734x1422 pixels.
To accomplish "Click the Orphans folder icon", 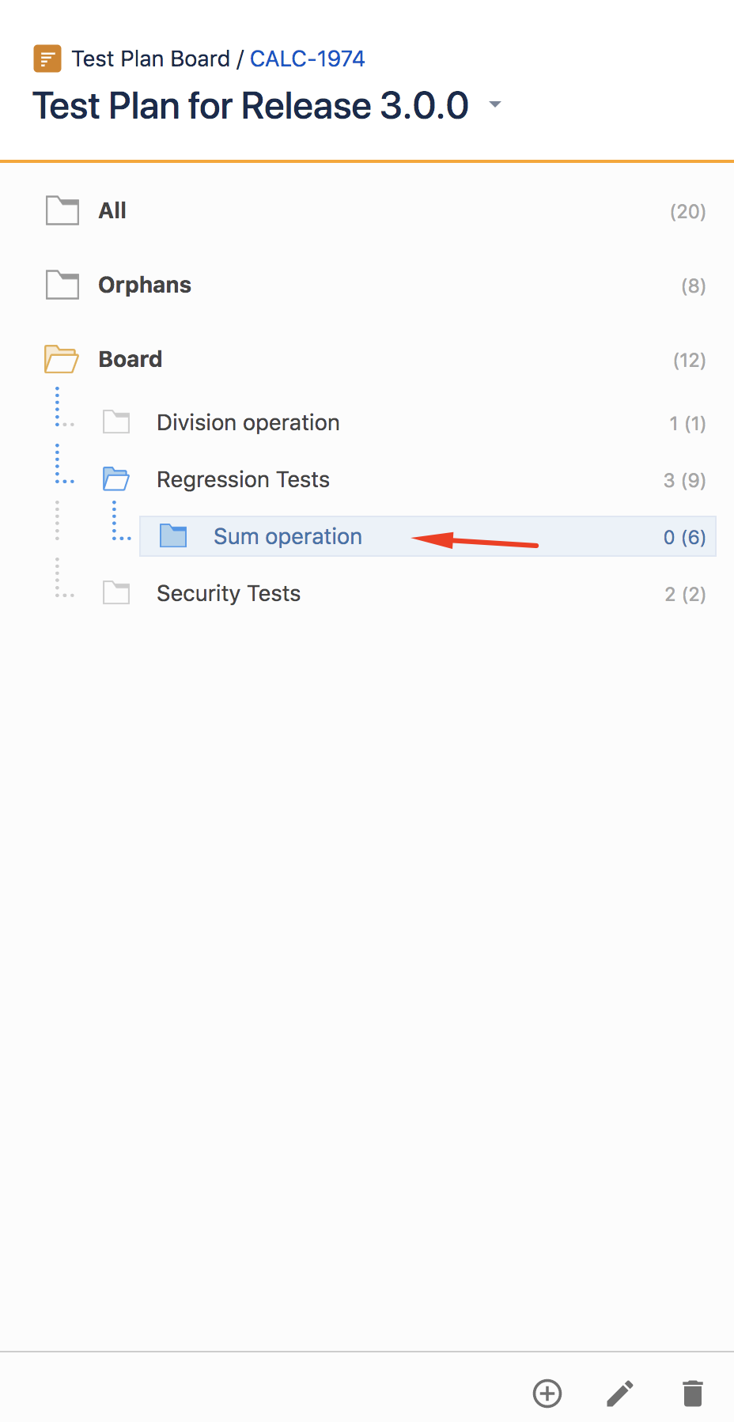I will (x=62, y=285).
